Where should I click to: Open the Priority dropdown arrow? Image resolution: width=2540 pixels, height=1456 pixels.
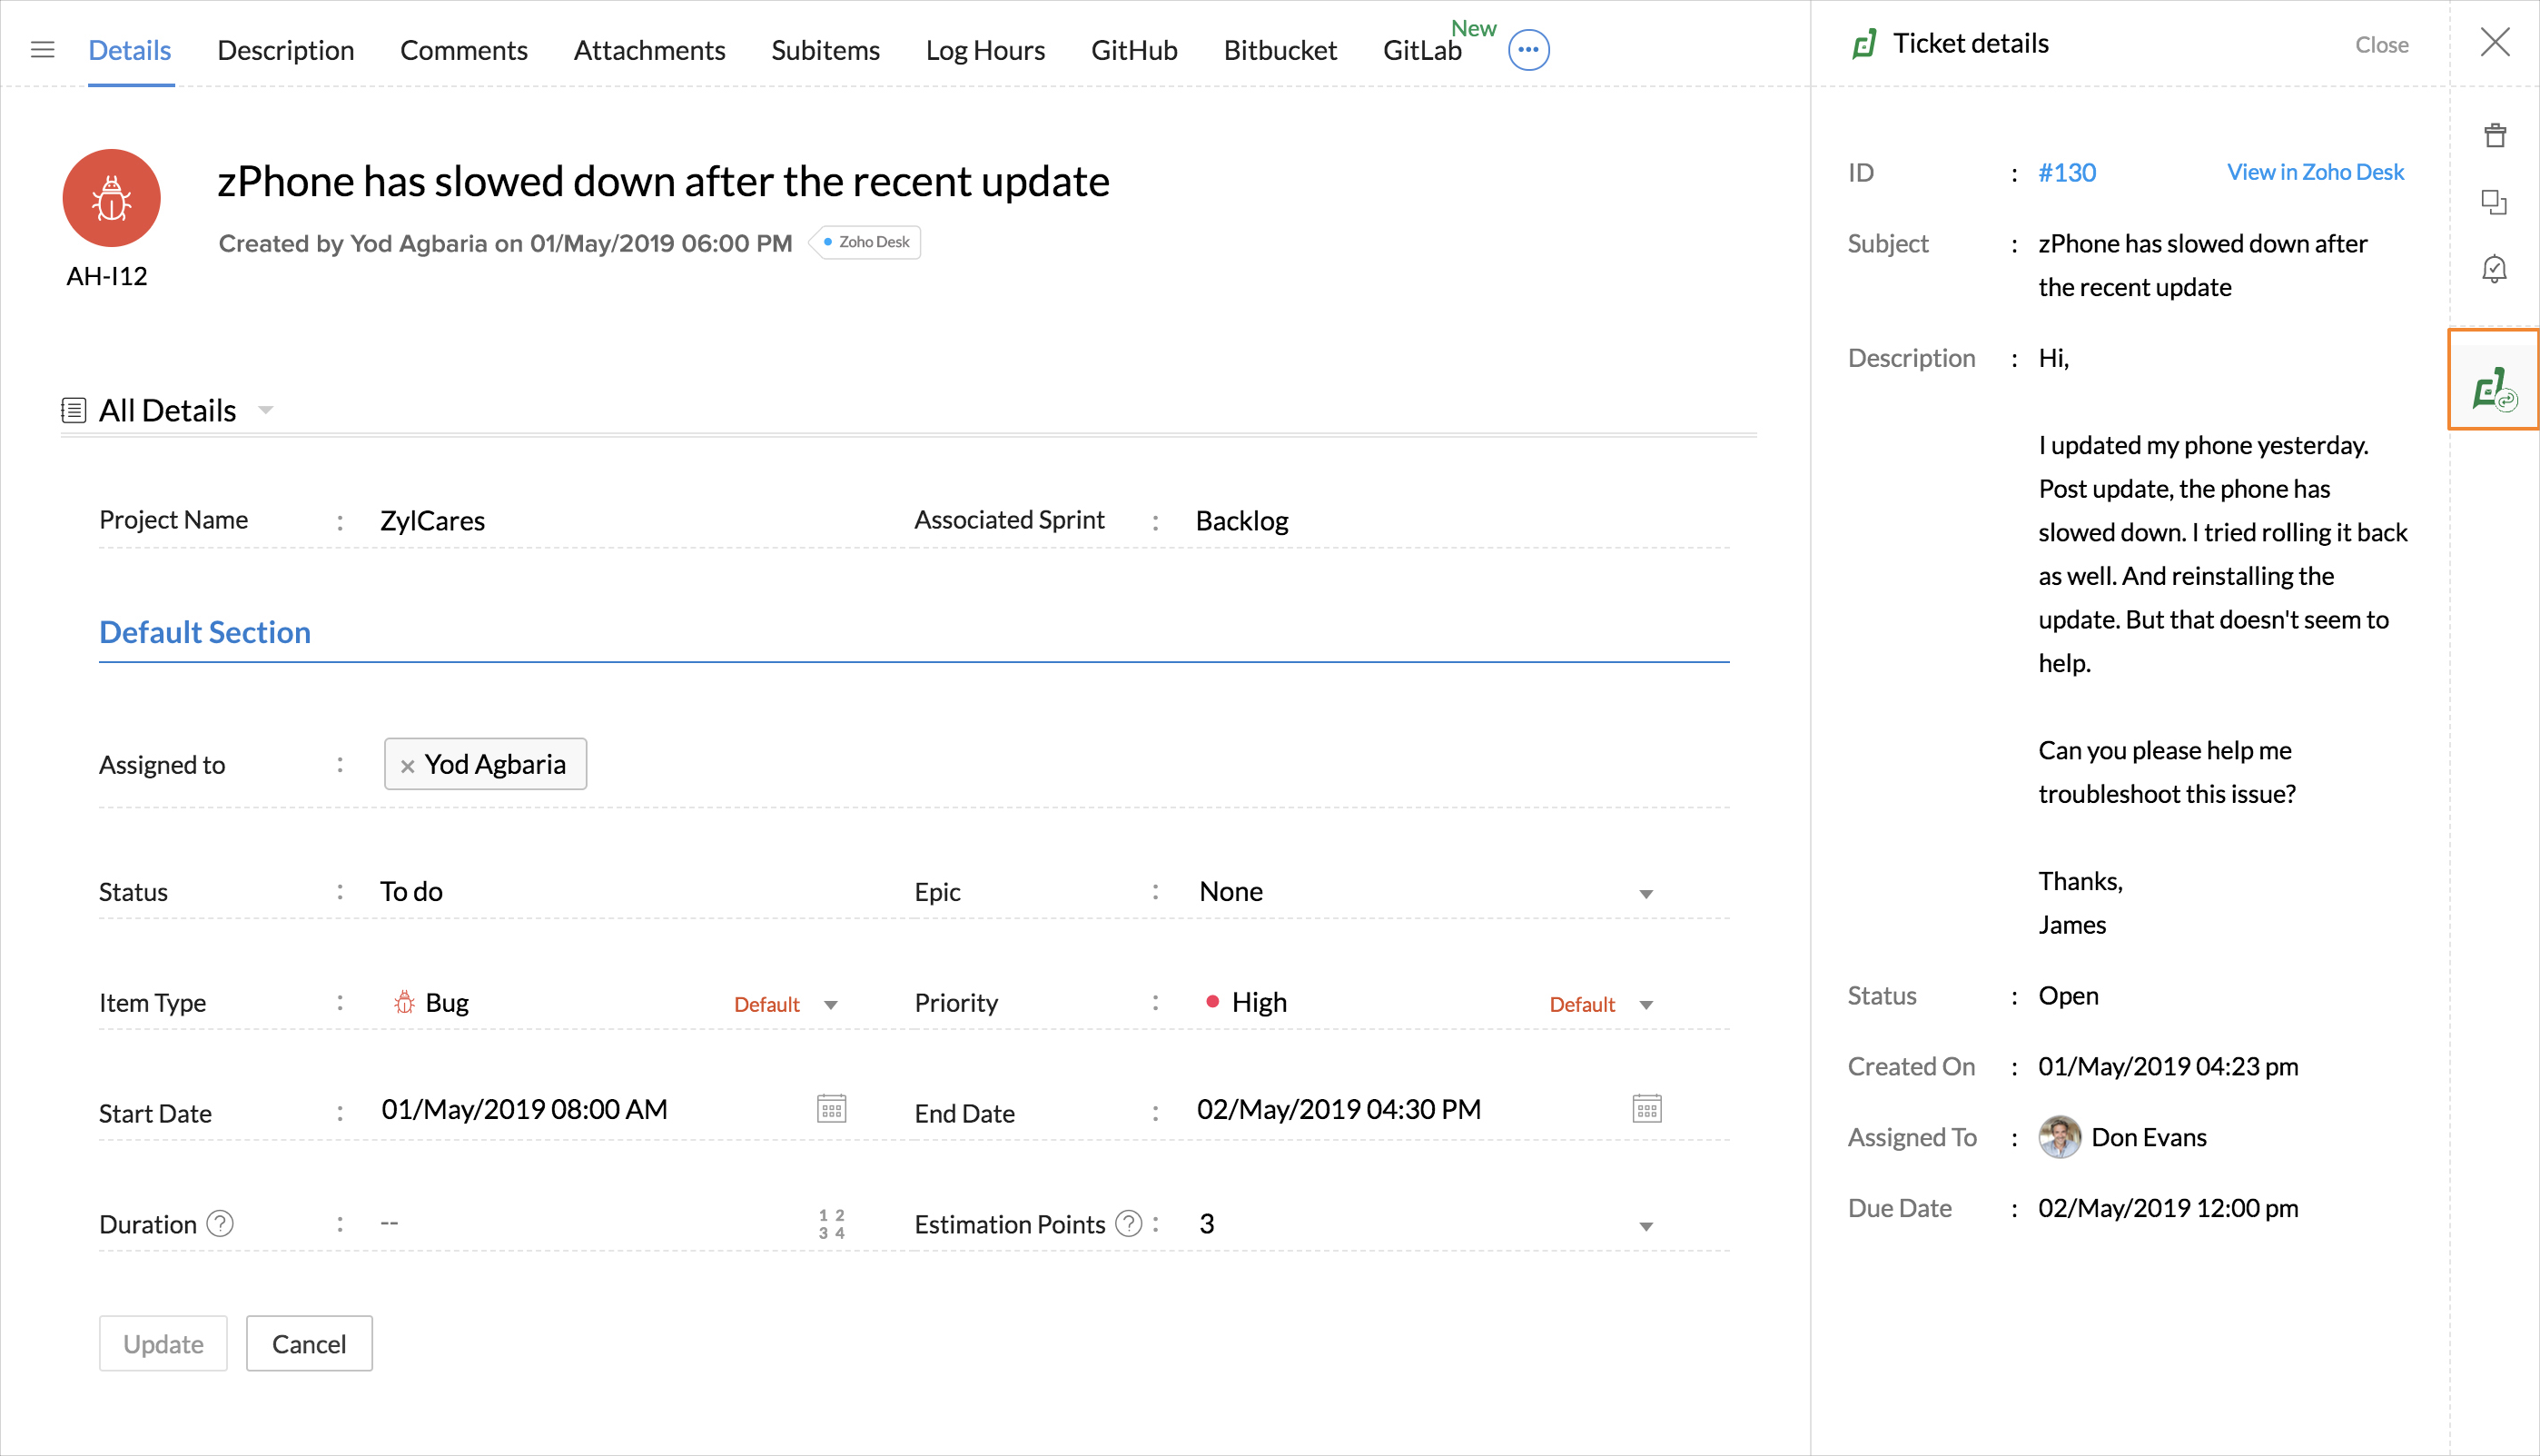[1646, 1004]
